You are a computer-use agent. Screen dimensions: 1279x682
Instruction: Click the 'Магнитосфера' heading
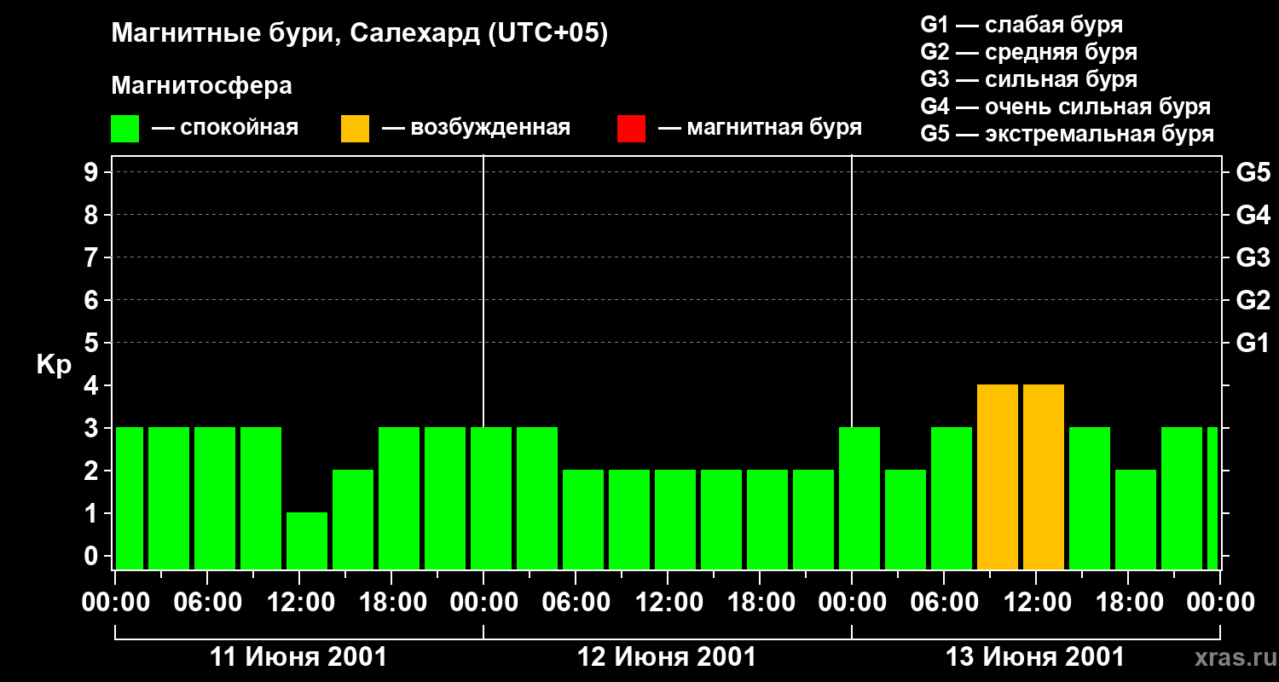click(x=201, y=86)
